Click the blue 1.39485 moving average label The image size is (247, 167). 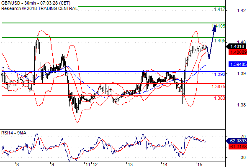238,64
